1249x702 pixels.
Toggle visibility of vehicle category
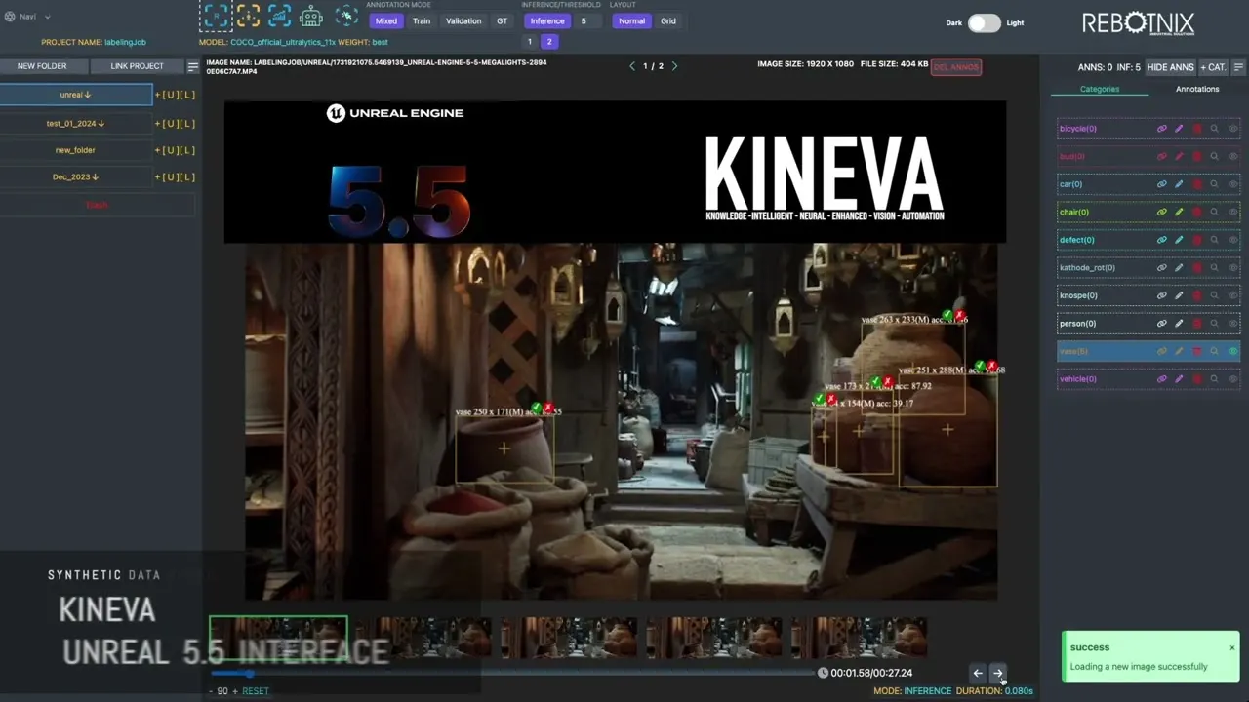[x=1232, y=379]
